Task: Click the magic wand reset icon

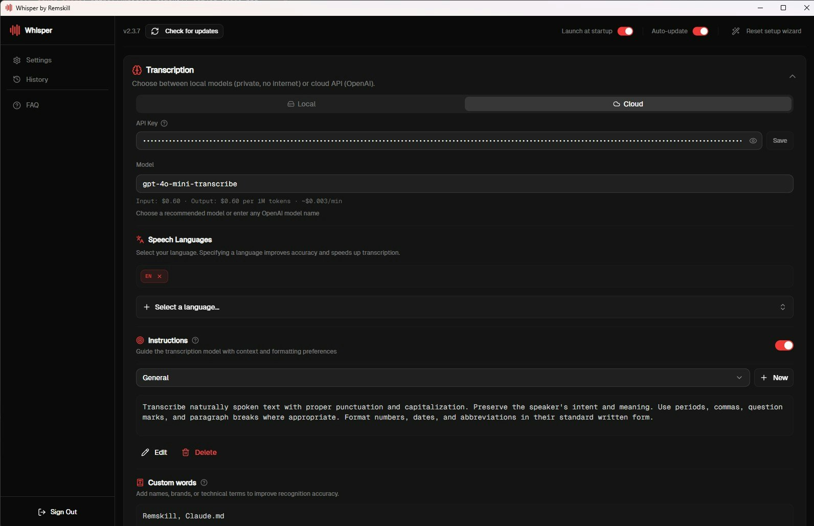Action: (x=736, y=31)
